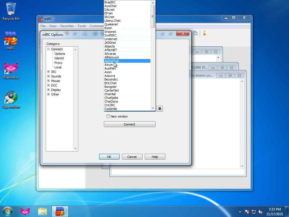Expand the Mouse category
Image resolution: width=289 pixels, height=217 pixels.
tap(49, 81)
